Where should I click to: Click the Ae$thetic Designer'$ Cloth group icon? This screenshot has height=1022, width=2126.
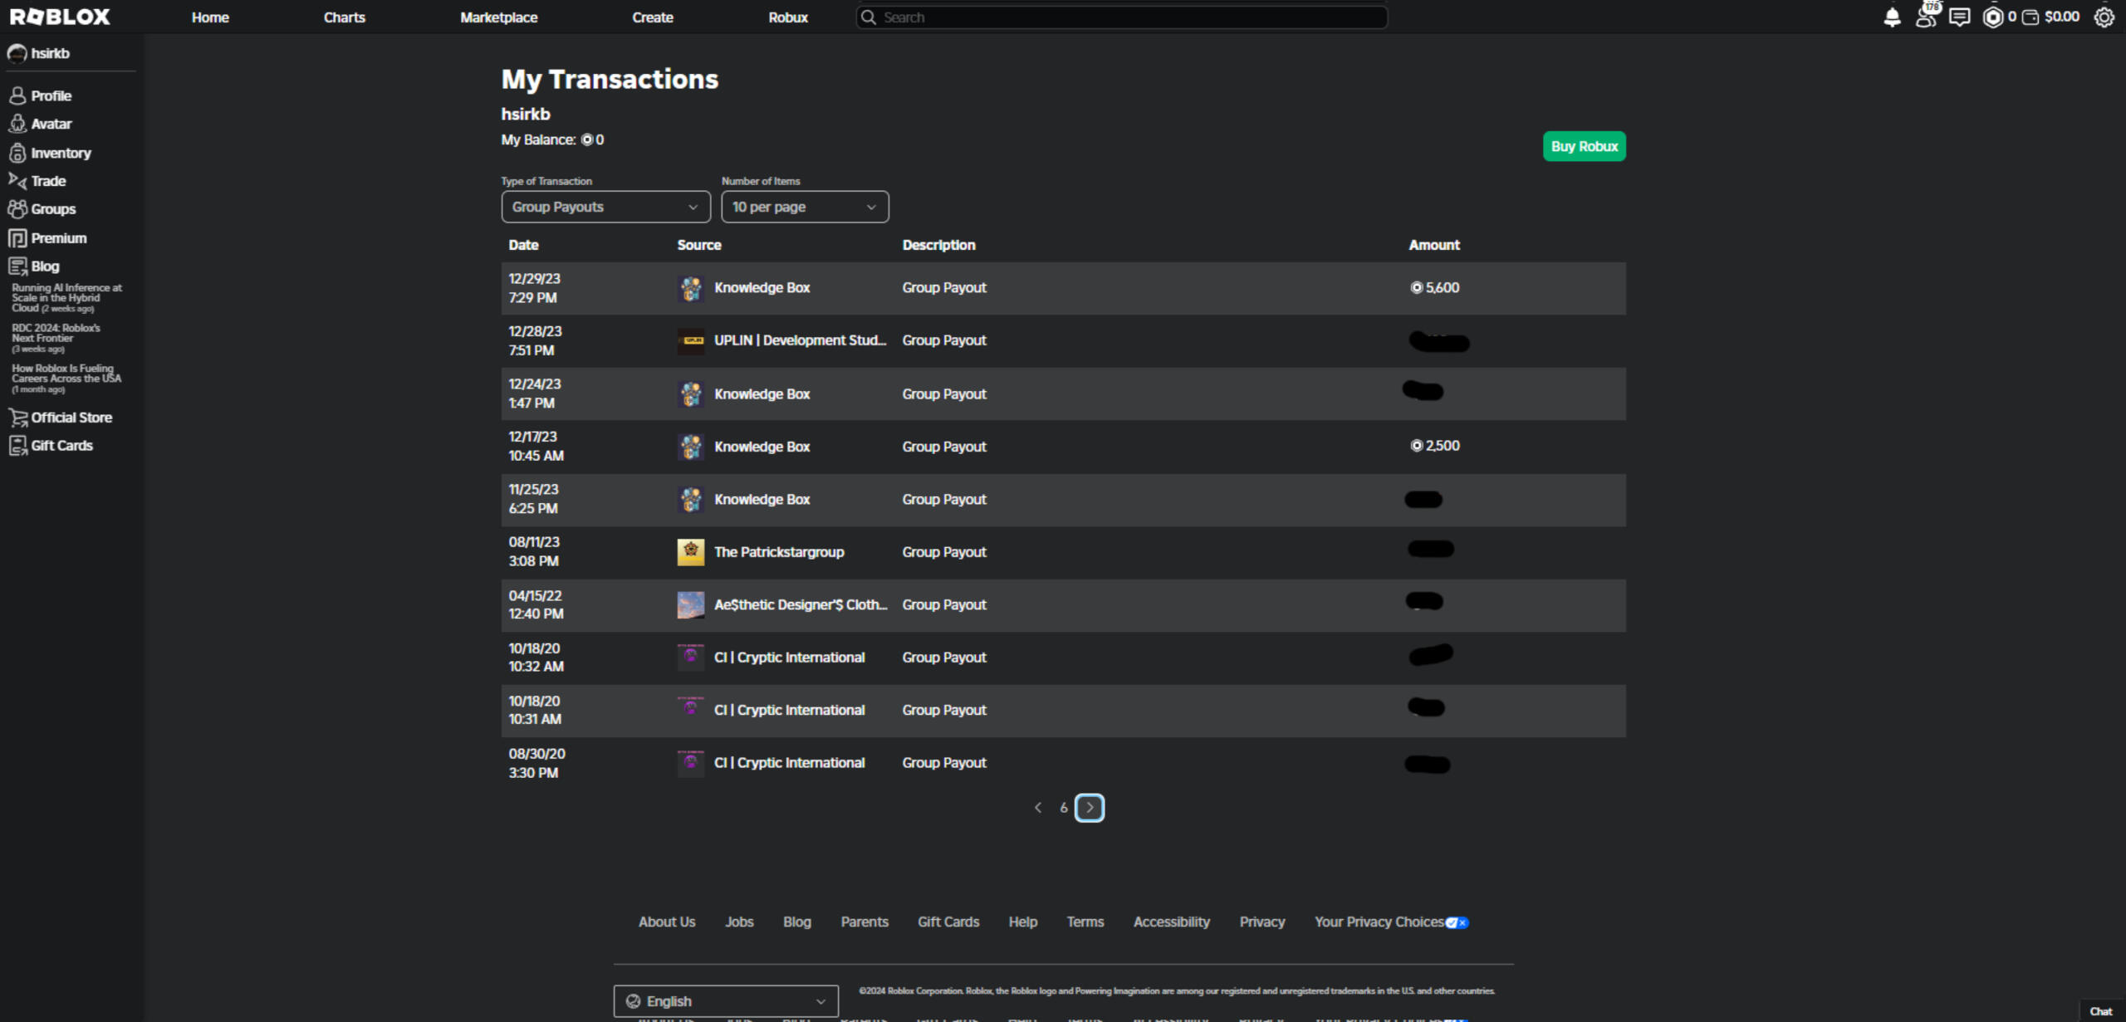[x=691, y=605]
